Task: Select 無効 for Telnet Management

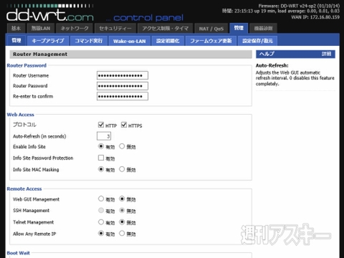Action: (x=122, y=222)
